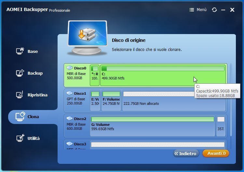Viewport: 244px width, 172px height.
Task: Click the Disco3 drive icon
Action: tap(70, 144)
